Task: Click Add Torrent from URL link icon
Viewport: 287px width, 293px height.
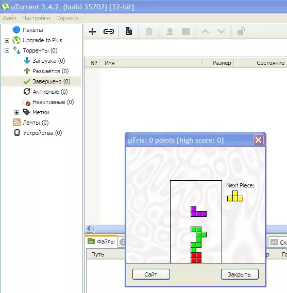Action: (109, 31)
